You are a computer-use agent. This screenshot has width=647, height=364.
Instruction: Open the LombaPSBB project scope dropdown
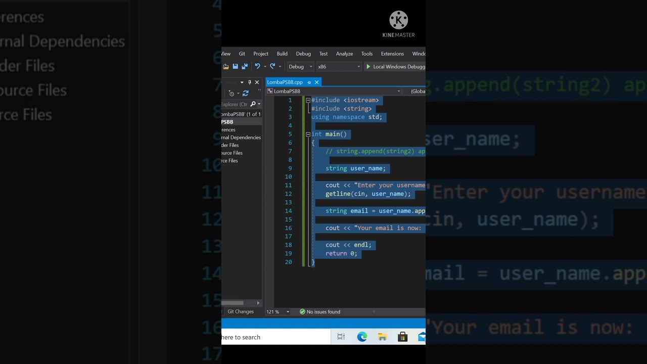point(334,91)
